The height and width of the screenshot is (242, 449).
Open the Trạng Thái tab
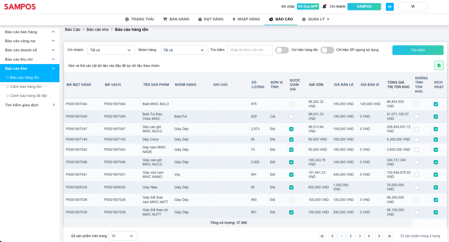point(140,19)
